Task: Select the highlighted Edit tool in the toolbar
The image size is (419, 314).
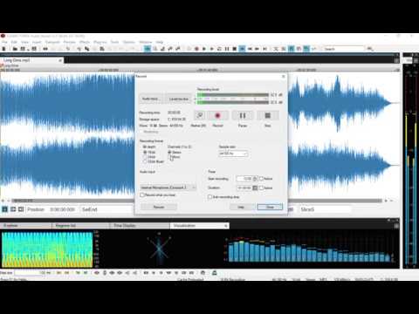Action: [x=148, y=49]
